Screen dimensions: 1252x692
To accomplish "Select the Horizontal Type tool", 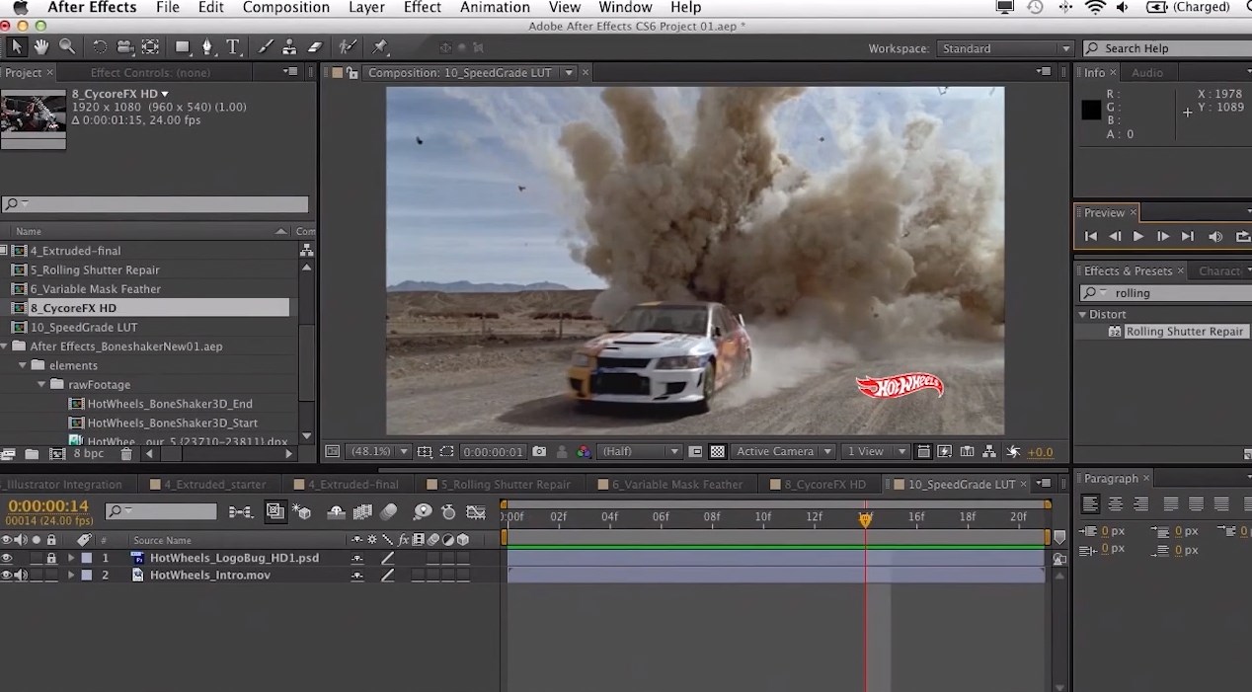I will (233, 47).
